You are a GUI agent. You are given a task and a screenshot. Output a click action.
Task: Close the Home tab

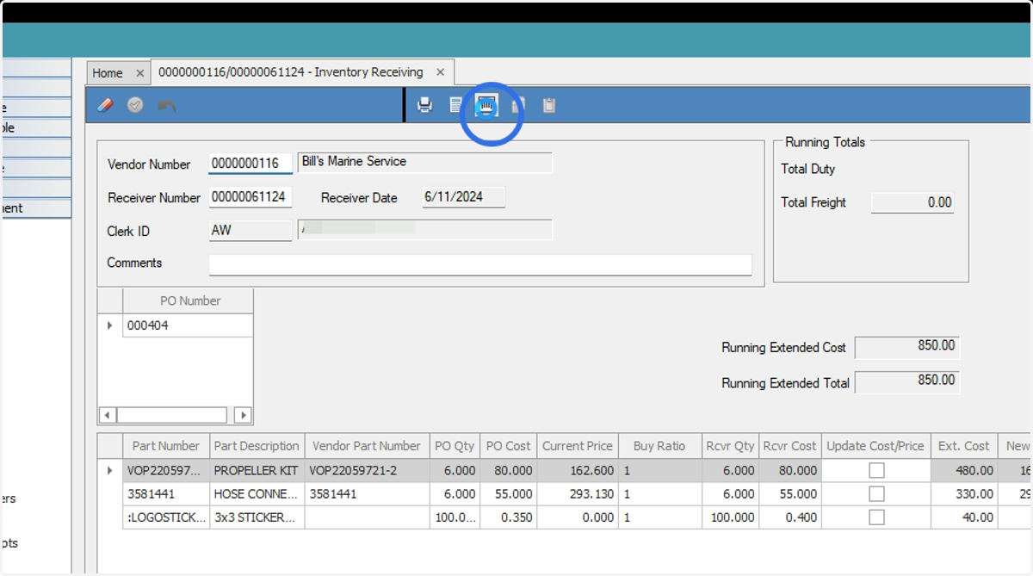point(139,73)
